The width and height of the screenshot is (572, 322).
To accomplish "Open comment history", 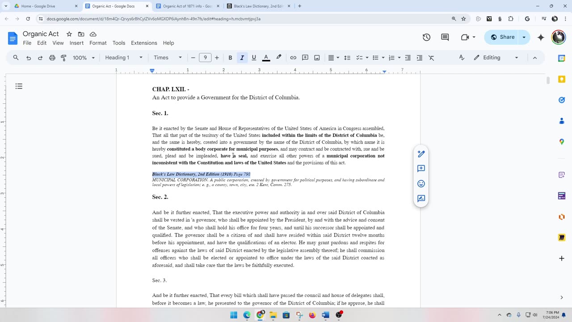I will (x=445, y=37).
